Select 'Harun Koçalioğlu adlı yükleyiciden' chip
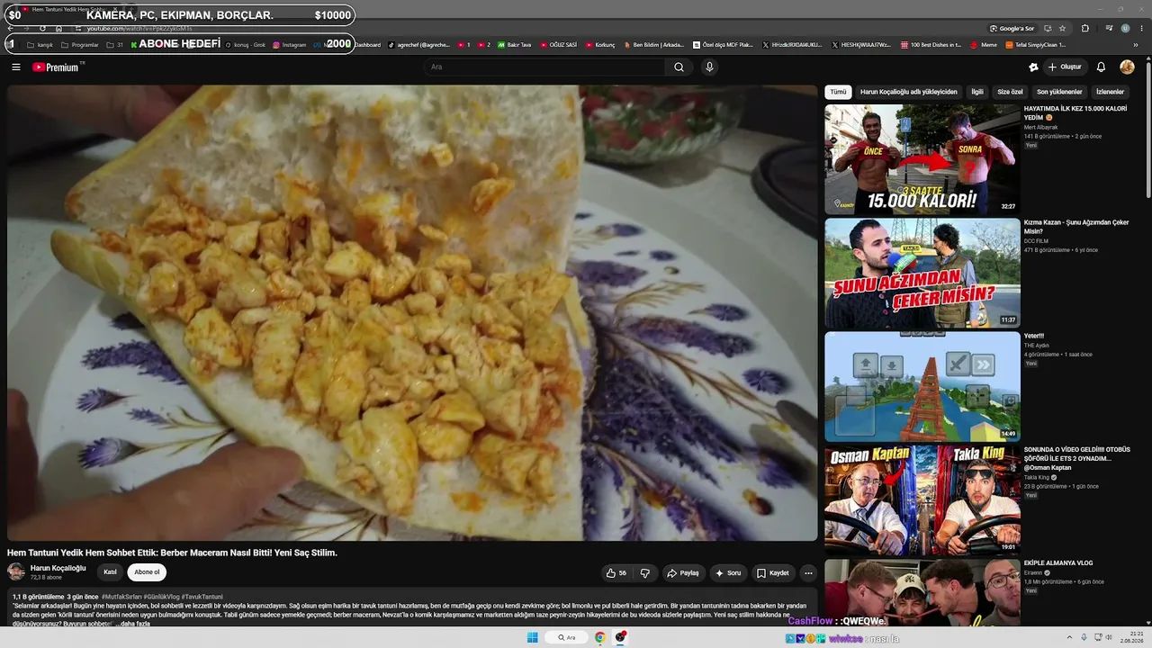Image resolution: width=1152 pixels, height=648 pixels. click(x=909, y=92)
